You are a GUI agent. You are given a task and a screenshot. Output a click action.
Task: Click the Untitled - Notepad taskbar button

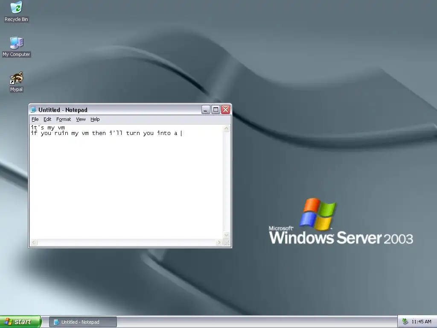83,322
